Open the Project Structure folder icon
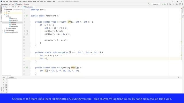Viewport: 184px width, 103px height. point(177,4)
